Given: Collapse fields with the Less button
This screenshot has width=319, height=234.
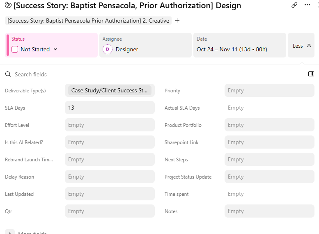Looking at the screenshot, I should 301,46.
